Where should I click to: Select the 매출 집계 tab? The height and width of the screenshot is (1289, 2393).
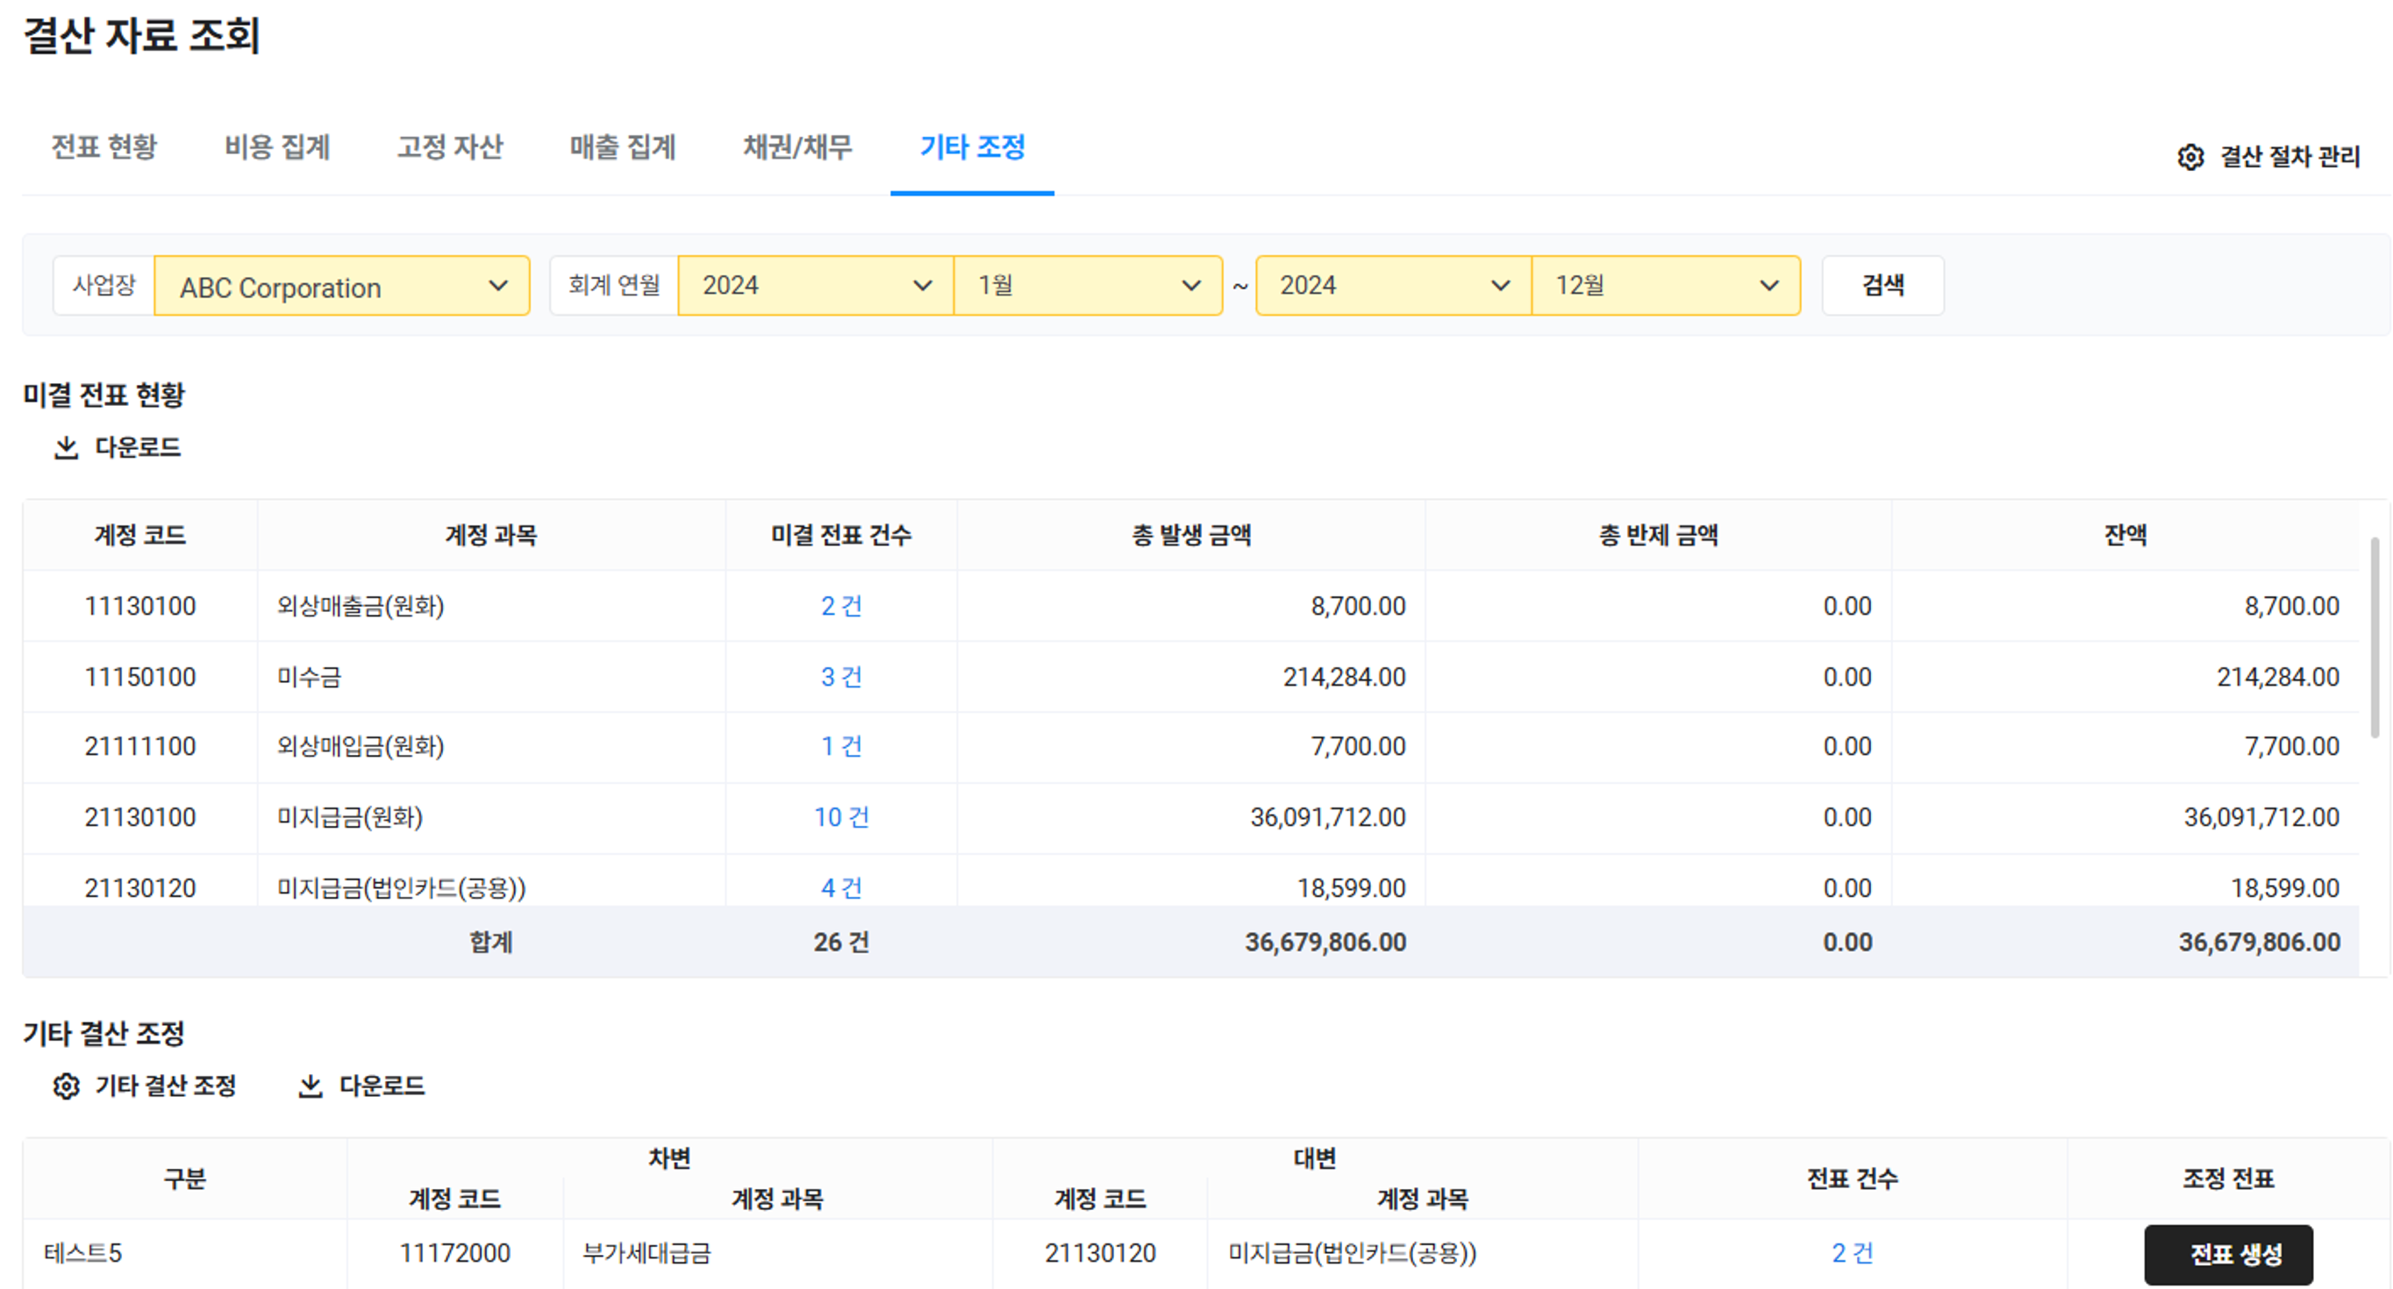pyautogui.click(x=623, y=146)
